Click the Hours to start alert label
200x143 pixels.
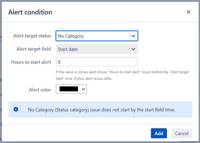(x=31, y=62)
